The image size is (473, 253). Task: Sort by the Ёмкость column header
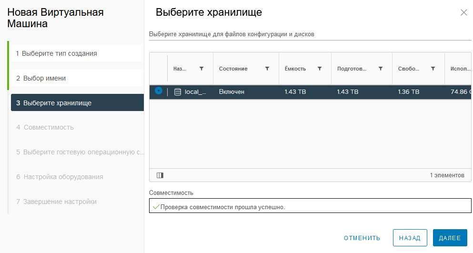click(x=295, y=69)
